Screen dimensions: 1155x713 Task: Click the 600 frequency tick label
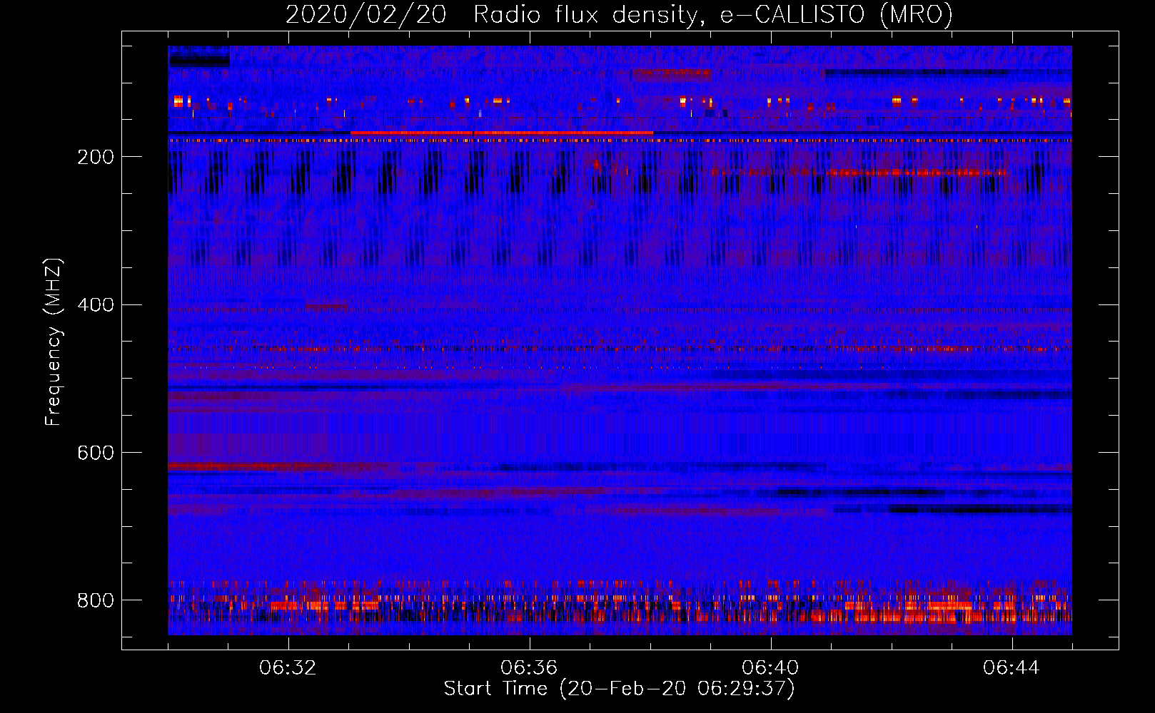tap(96, 453)
